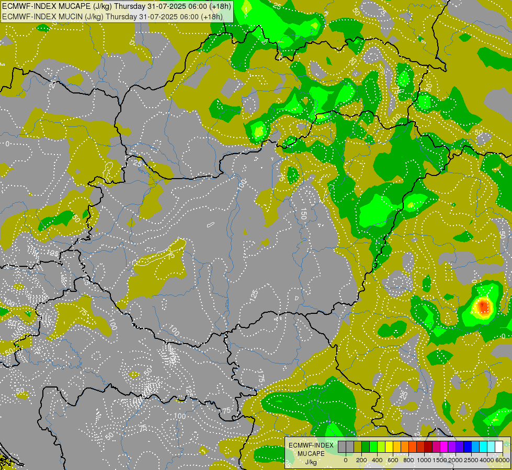Click the olive swatch in the MUCAPE legend
Screen dimensions: 512x470
[x=358, y=446]
